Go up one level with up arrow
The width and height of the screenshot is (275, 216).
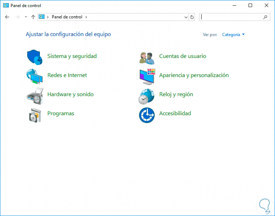click(x=33, y=17)
